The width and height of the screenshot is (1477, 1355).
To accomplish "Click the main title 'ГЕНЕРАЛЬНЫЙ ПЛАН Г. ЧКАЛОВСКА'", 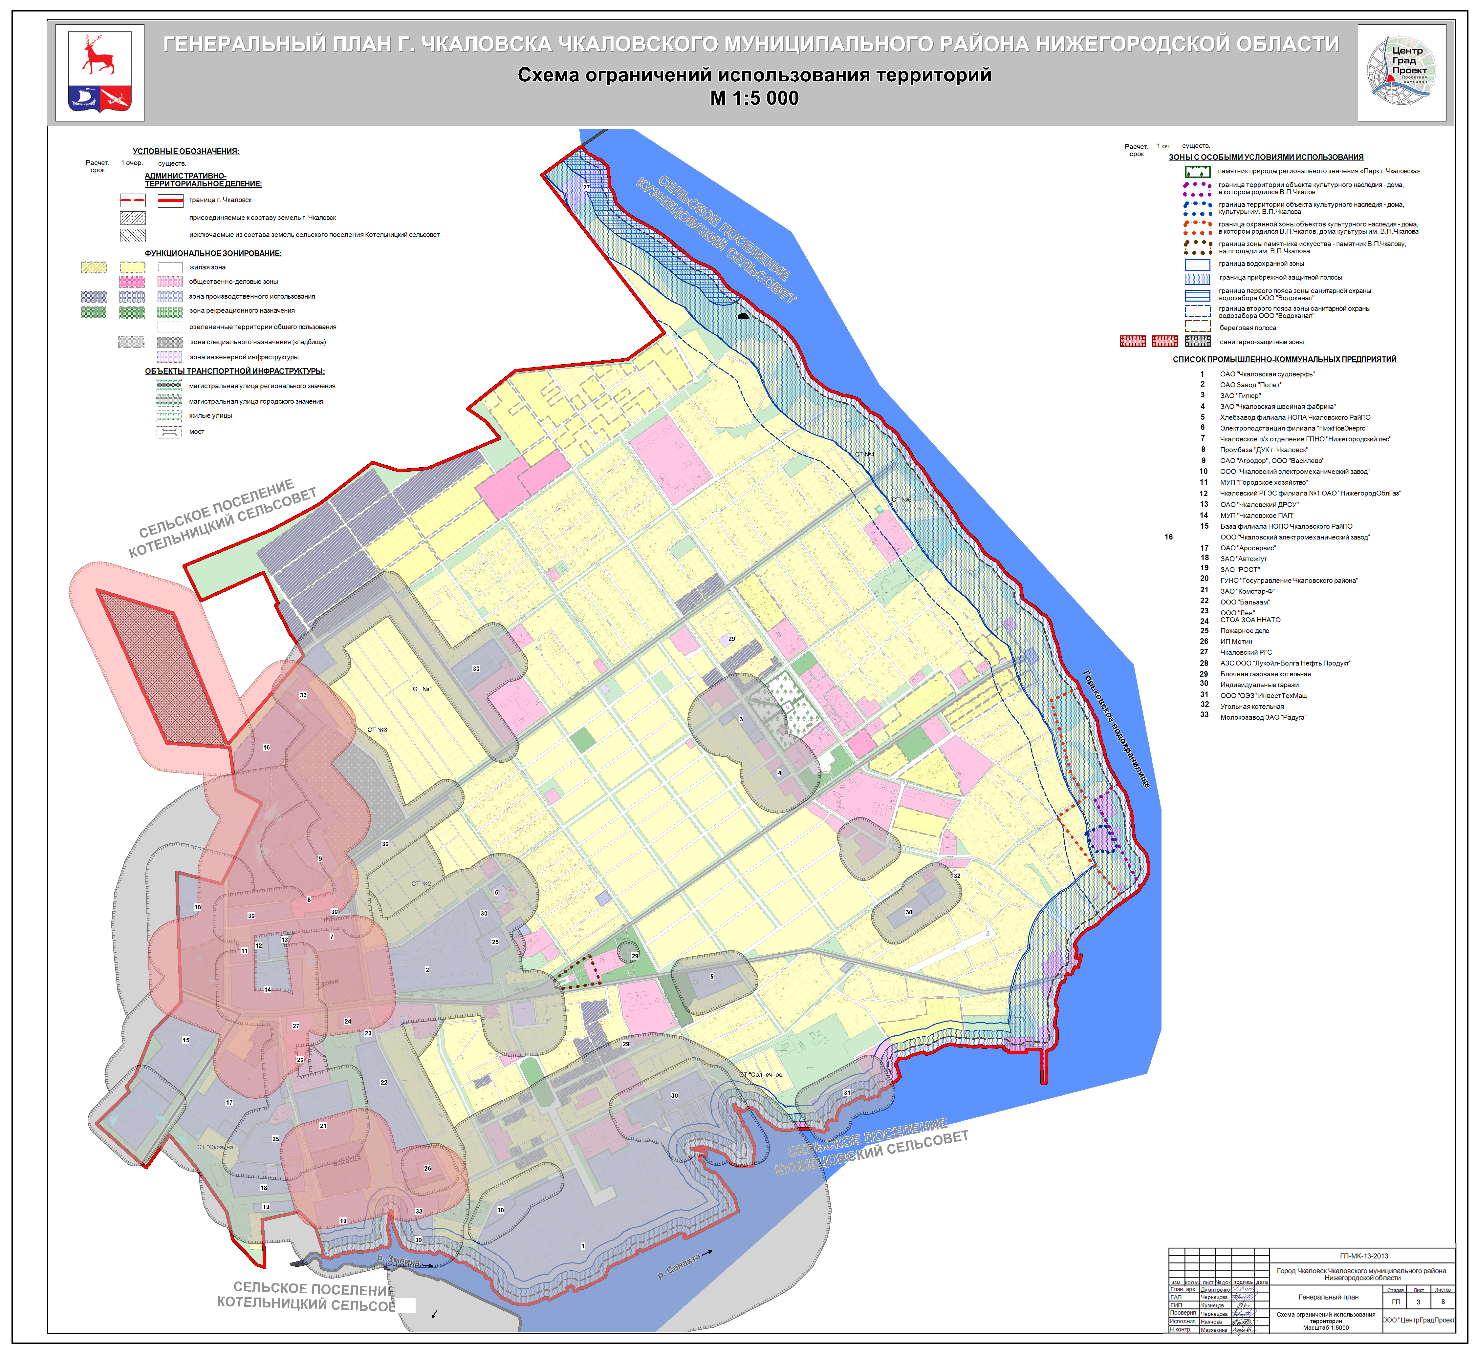I will [x=751, y=44].
